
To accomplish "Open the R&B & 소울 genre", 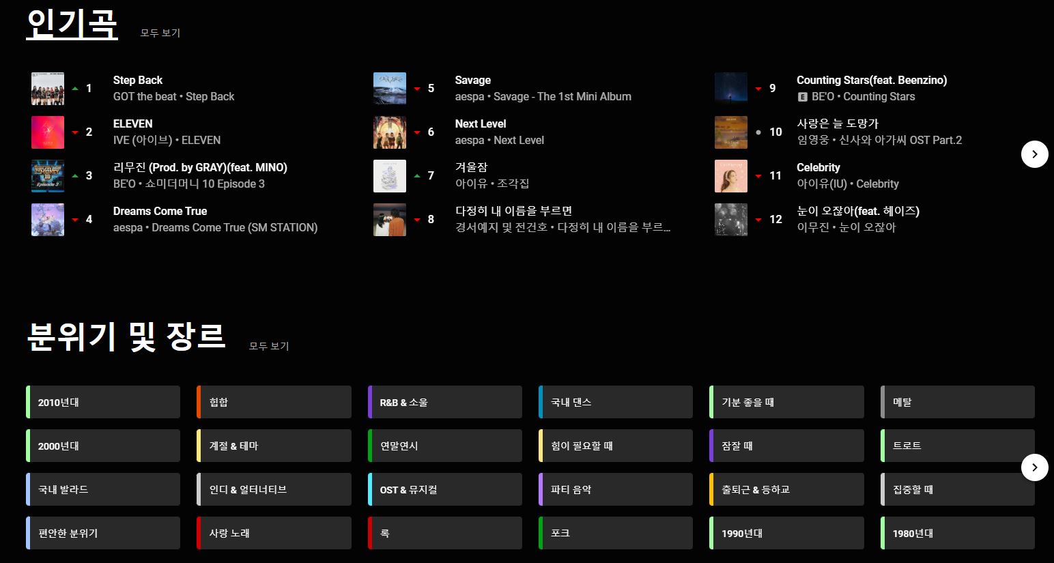I will (445, 402).
